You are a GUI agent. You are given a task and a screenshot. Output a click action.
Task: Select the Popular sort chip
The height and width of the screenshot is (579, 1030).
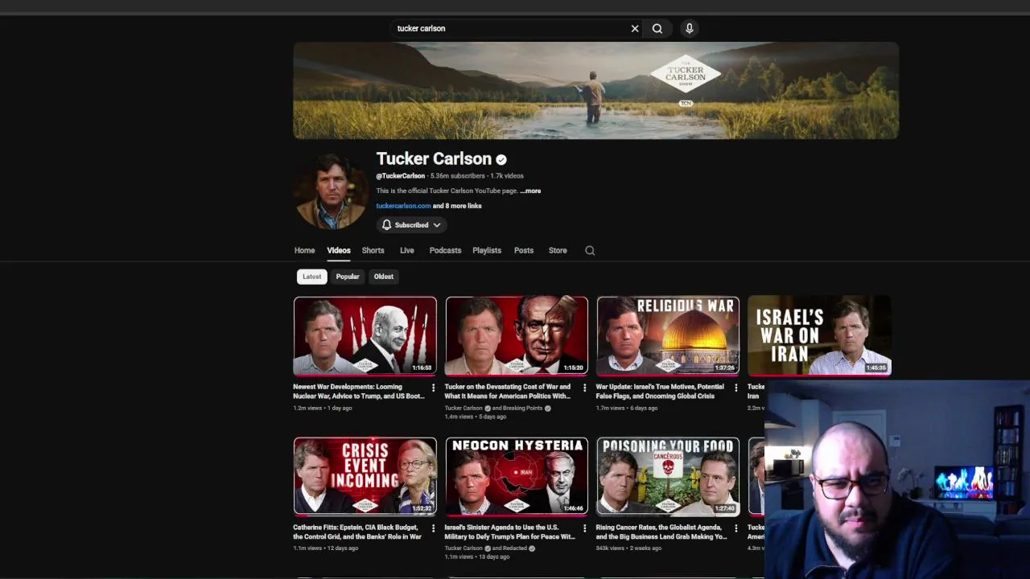[x=348, y=277]
